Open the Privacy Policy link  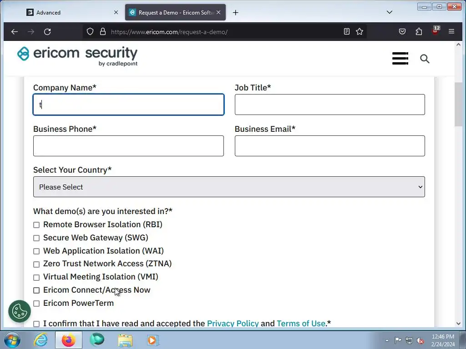[x=233, y=323]
